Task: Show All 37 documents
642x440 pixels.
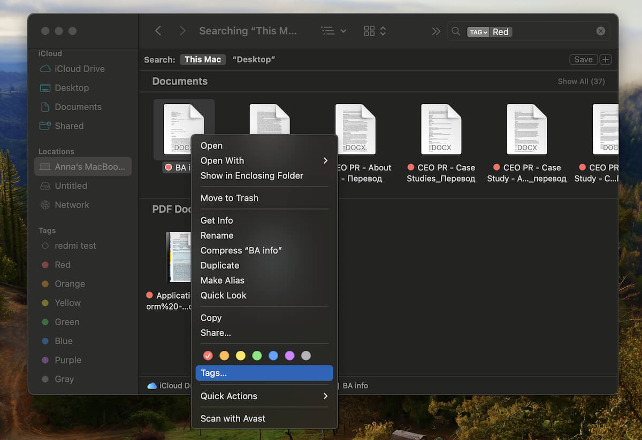Action: [x=581, y=81]
